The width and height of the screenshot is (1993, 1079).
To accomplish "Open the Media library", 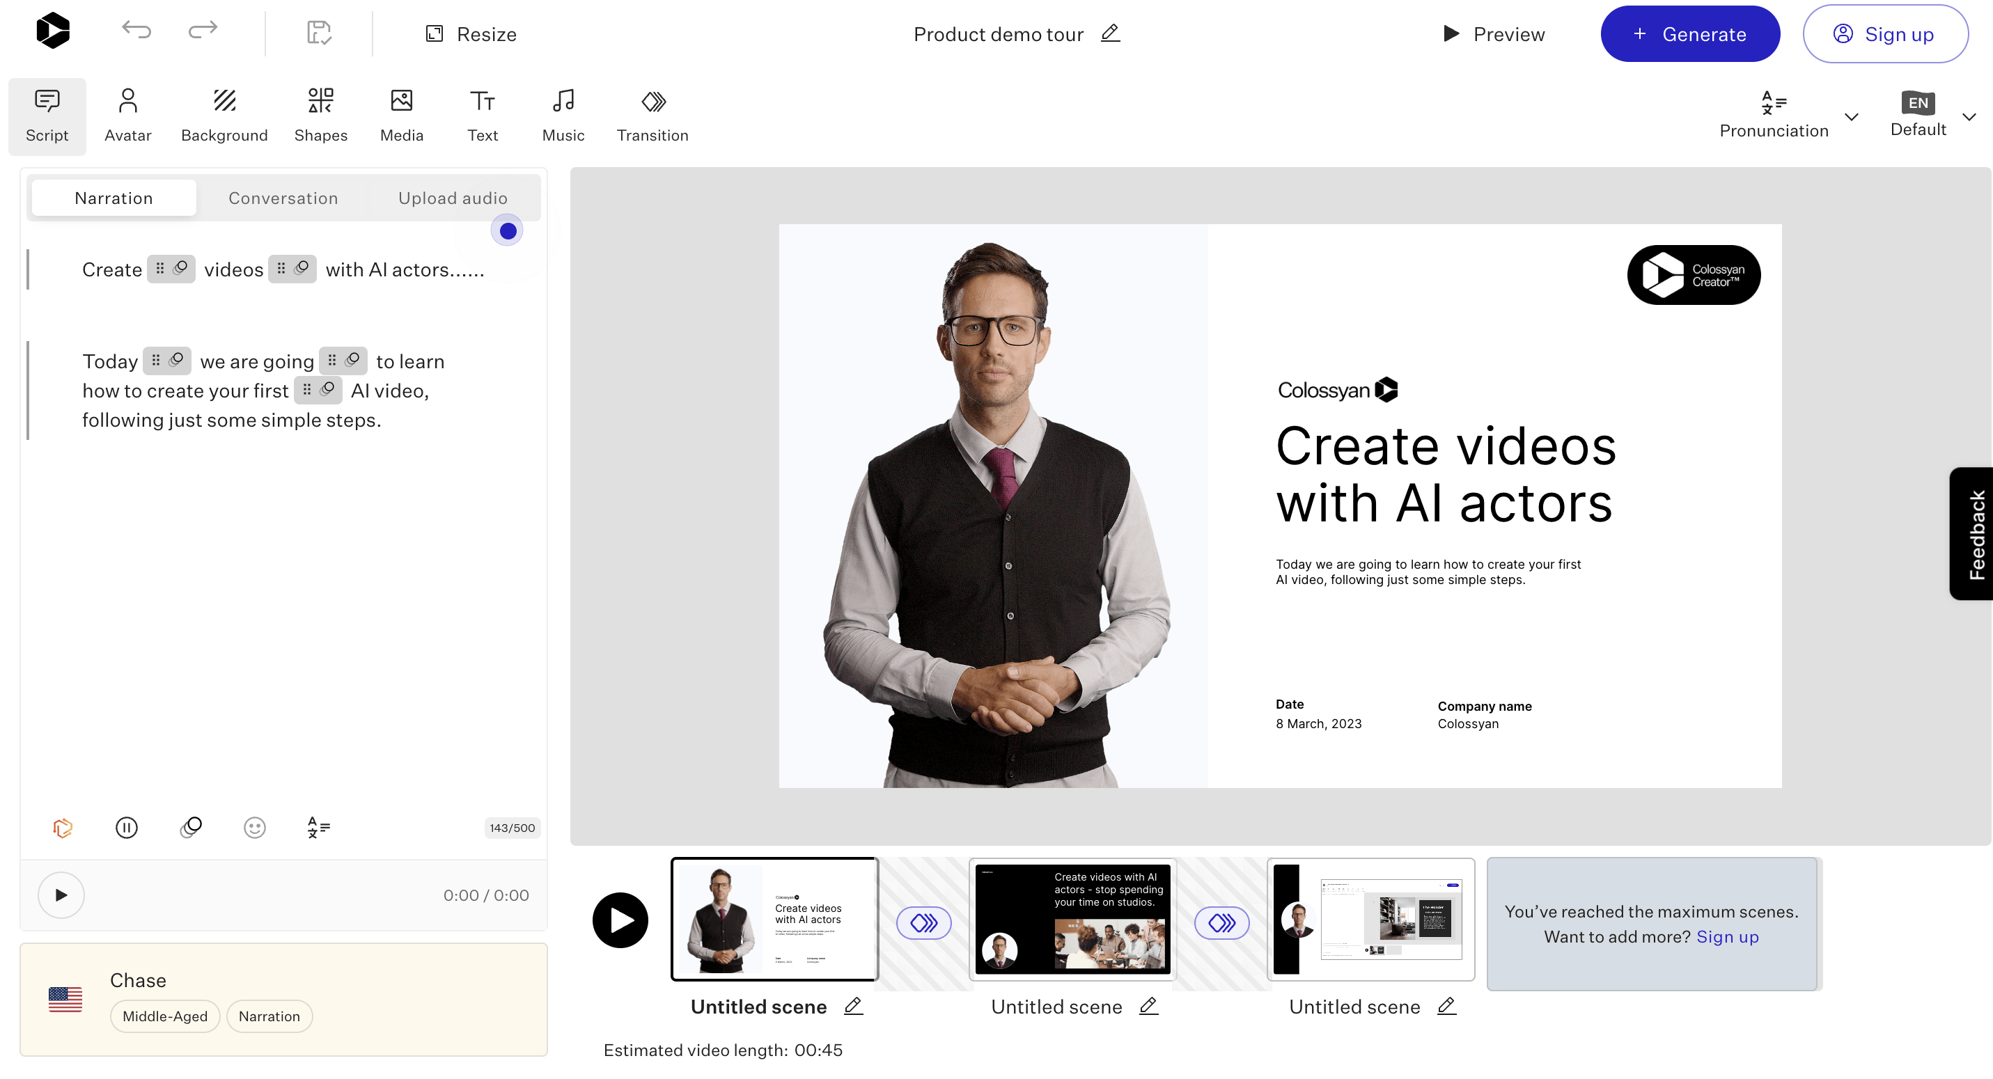I will tap(402, 116).
